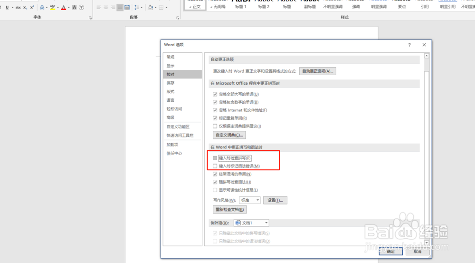Screen dimensions: 475x263
Task: Open help in Word Options dialog
Action: pyautogui.click(x=409, y=45)
